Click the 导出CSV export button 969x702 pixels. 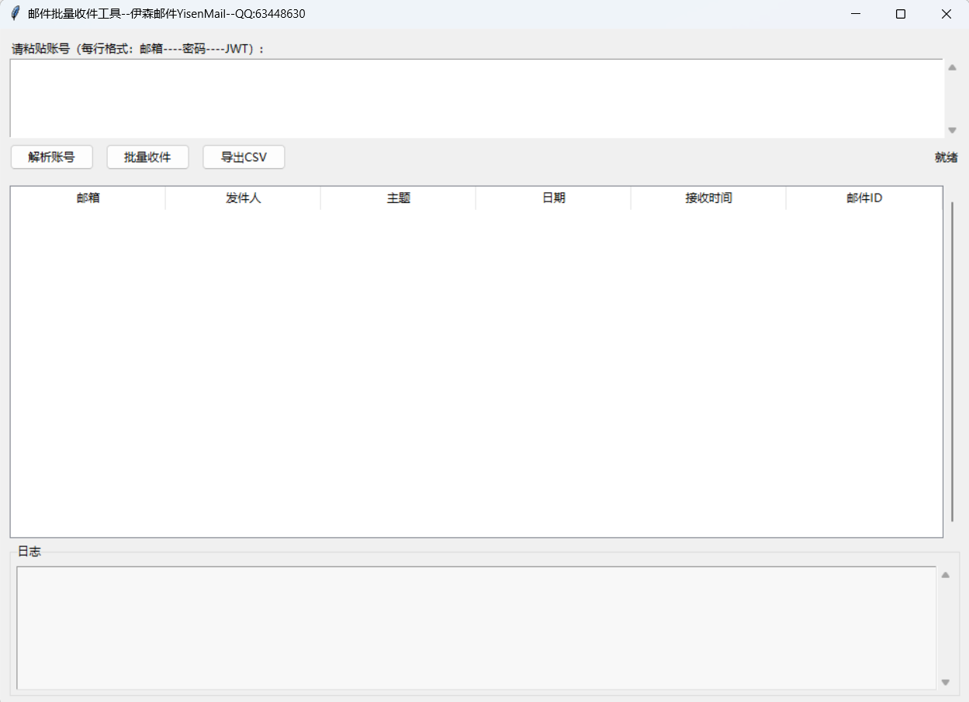point(244,157)
